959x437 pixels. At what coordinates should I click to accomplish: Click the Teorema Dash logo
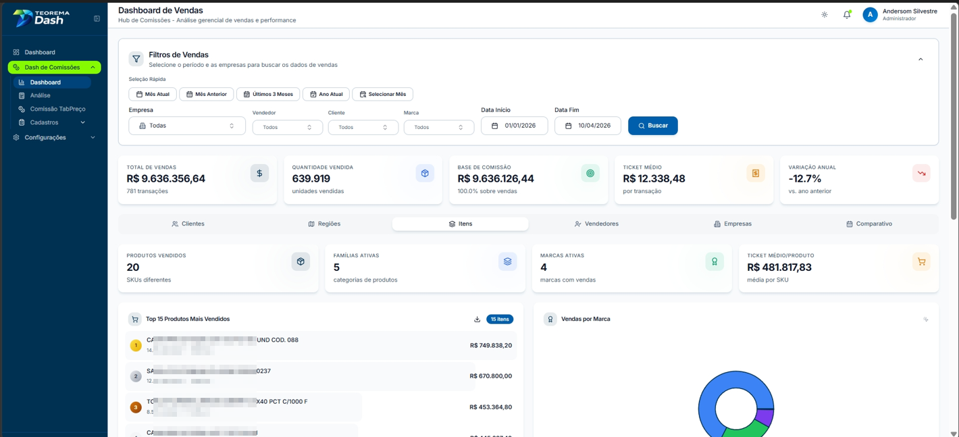tap(42, 18)
